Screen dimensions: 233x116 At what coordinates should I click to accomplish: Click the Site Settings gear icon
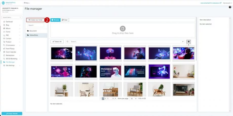click(x=4, y=65)
